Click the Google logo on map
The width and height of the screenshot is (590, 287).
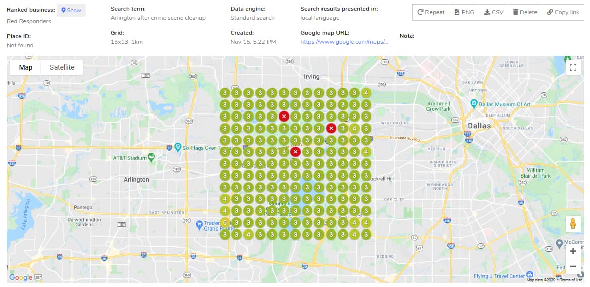(x=21, y=277)
